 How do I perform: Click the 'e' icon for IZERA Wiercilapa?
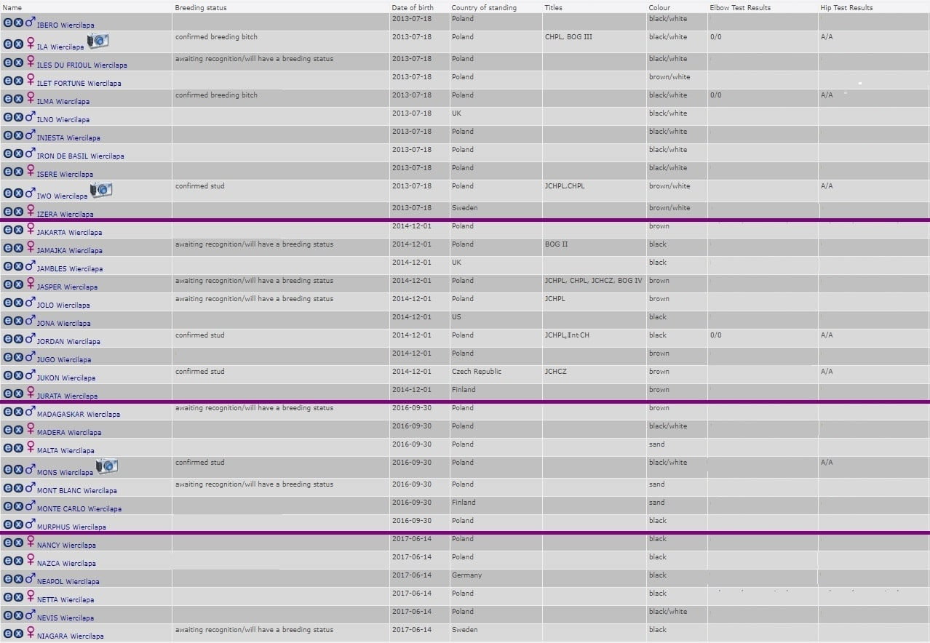(x=8, y=210)
